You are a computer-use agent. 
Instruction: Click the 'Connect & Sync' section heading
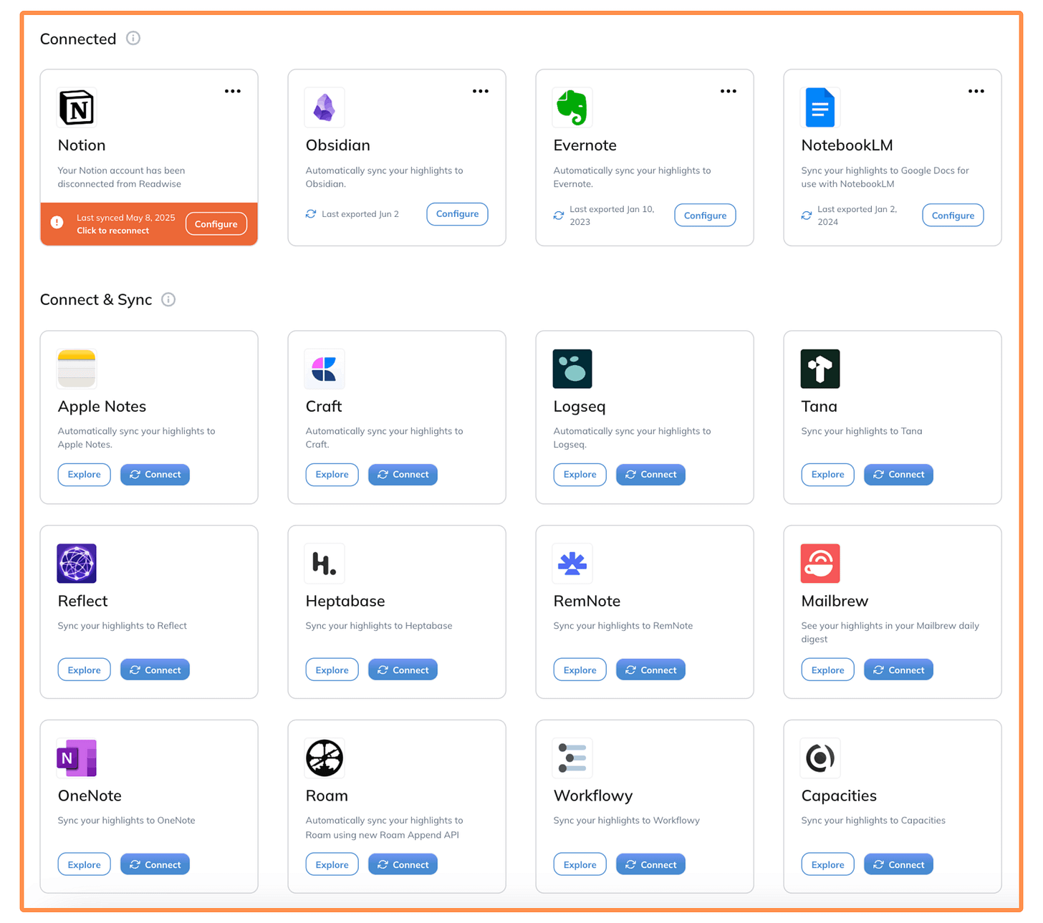click(96, 299)
